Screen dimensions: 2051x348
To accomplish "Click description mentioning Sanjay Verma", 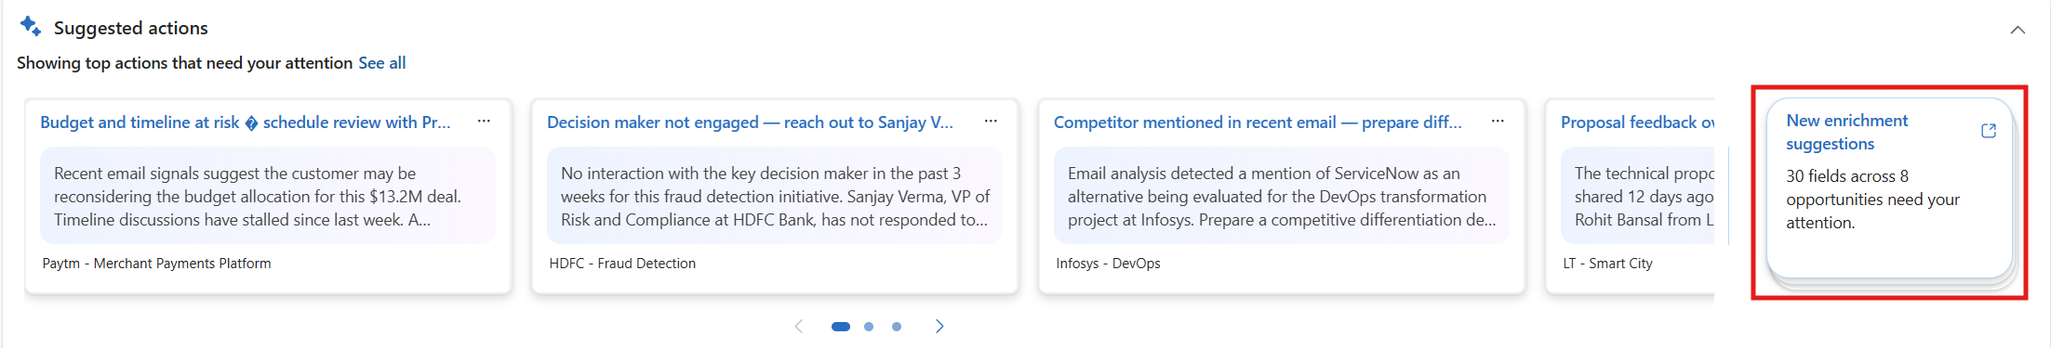I will click(775, 197).
